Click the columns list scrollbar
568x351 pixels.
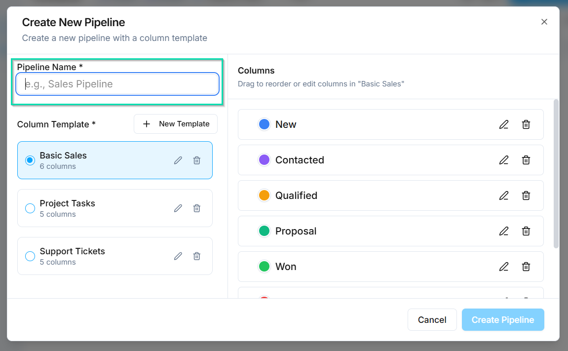(x=556, y=174)
